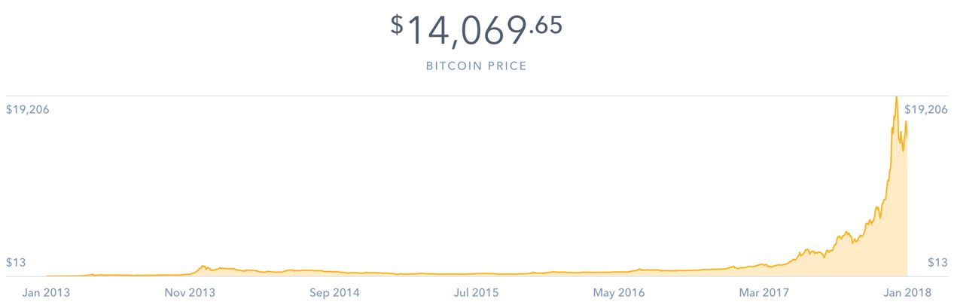The width and height of the screenshot is (954, 308).
Task: Select the Jan 2018 date label
Action: click(907, 292)
